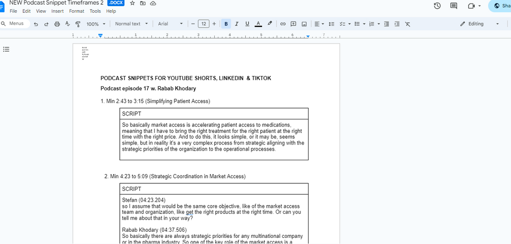Open the comments history icon
The image size is (511, 244).
[453, 6]
